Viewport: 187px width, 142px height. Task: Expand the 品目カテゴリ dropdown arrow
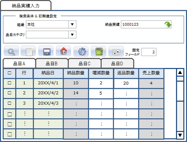72,34
